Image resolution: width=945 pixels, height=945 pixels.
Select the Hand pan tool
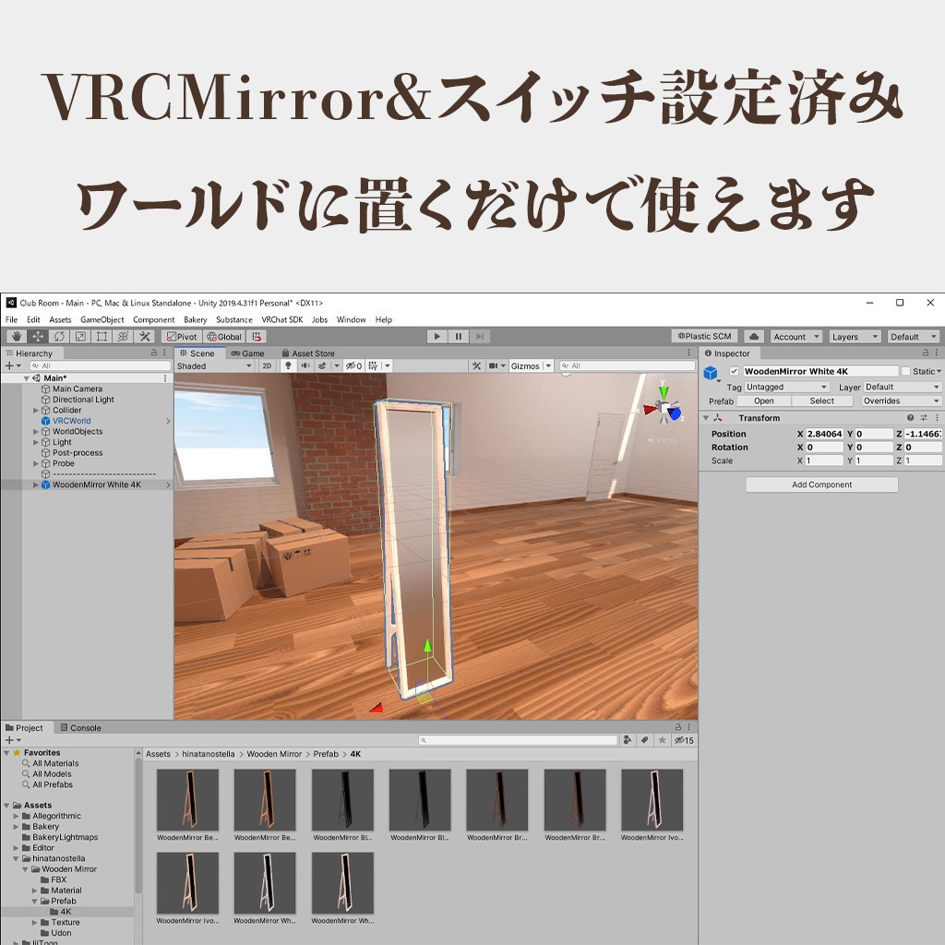[x=16, y=336]
